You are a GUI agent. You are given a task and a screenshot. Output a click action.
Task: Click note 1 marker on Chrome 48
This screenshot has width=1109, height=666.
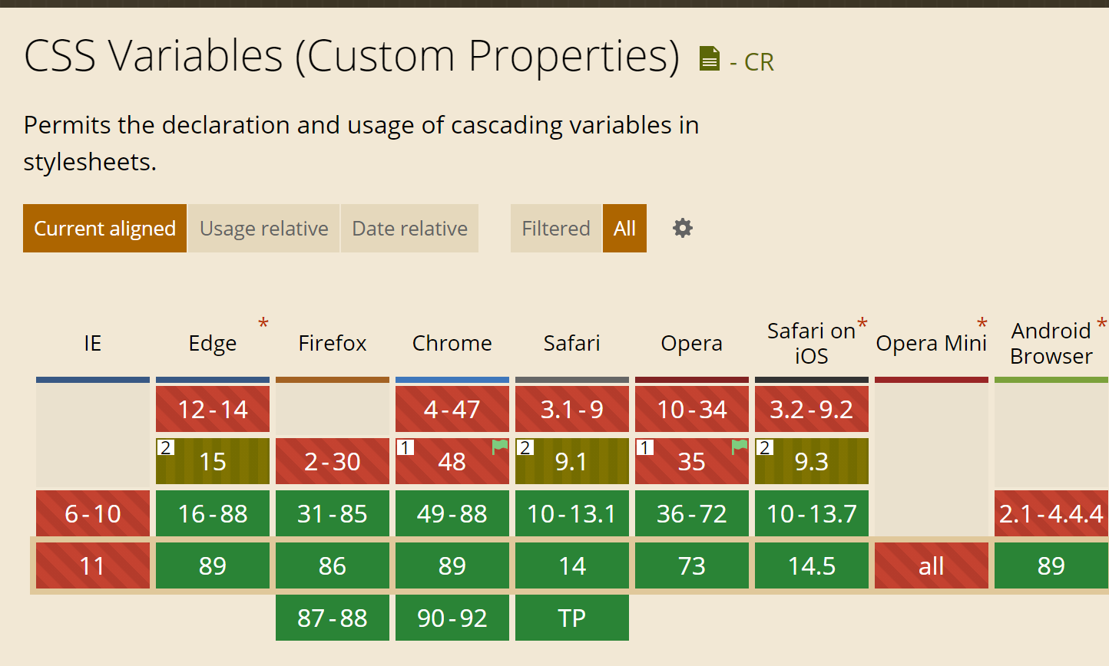[406, 447]
